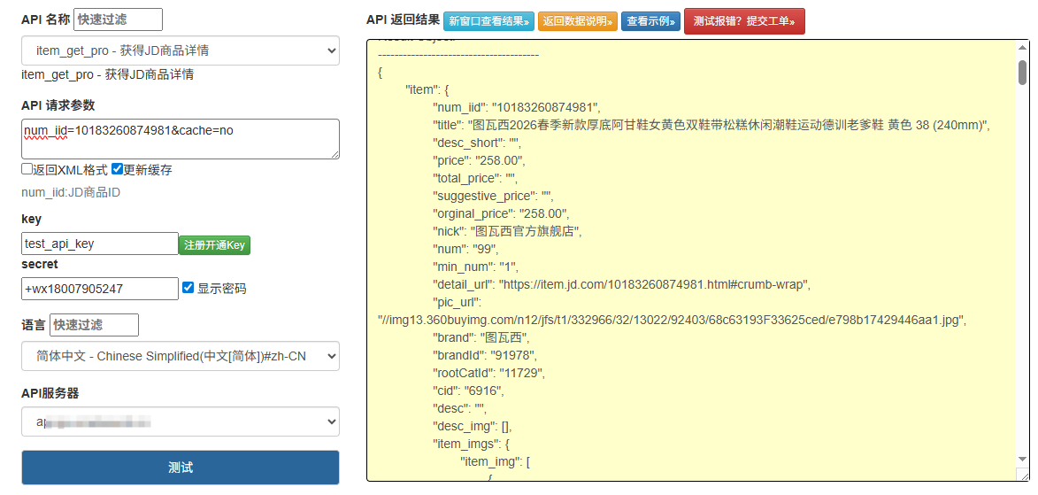The width and height of the screenshot is (1038, 495).
Task: Open the item_get_pro API name dropdown
Action: click(180, 50)
